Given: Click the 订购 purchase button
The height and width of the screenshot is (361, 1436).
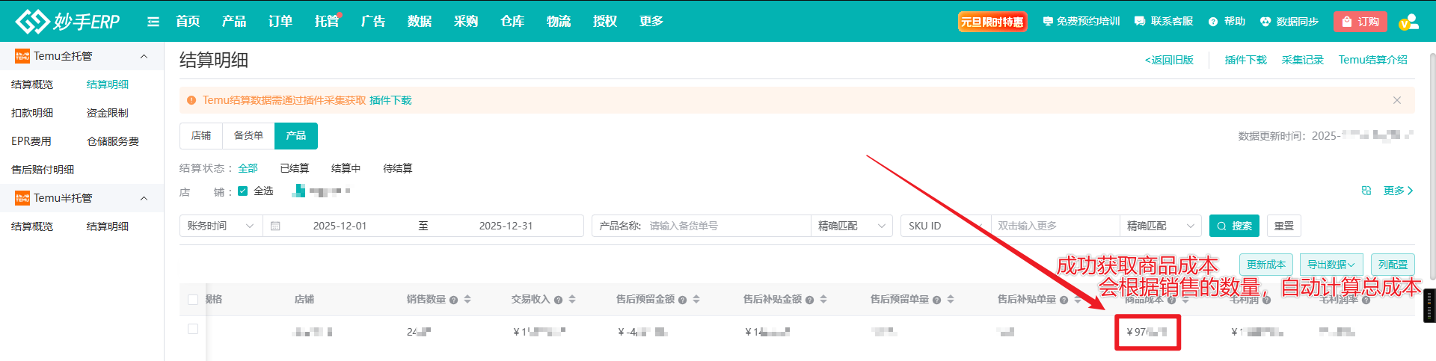Looking at the screenshot, I should (1360, 22).
